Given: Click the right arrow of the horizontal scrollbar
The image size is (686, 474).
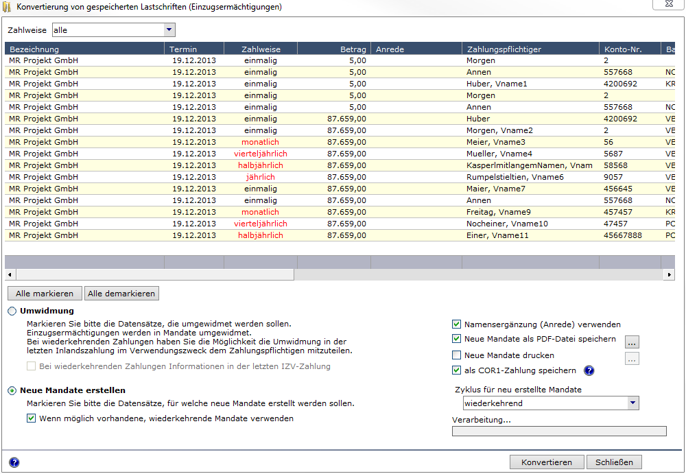Looking at the screenshot, I should tap(669, 275).
